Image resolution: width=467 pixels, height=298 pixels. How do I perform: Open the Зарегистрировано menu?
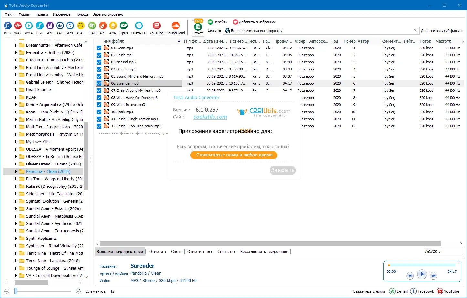click(x=108, y=14)
